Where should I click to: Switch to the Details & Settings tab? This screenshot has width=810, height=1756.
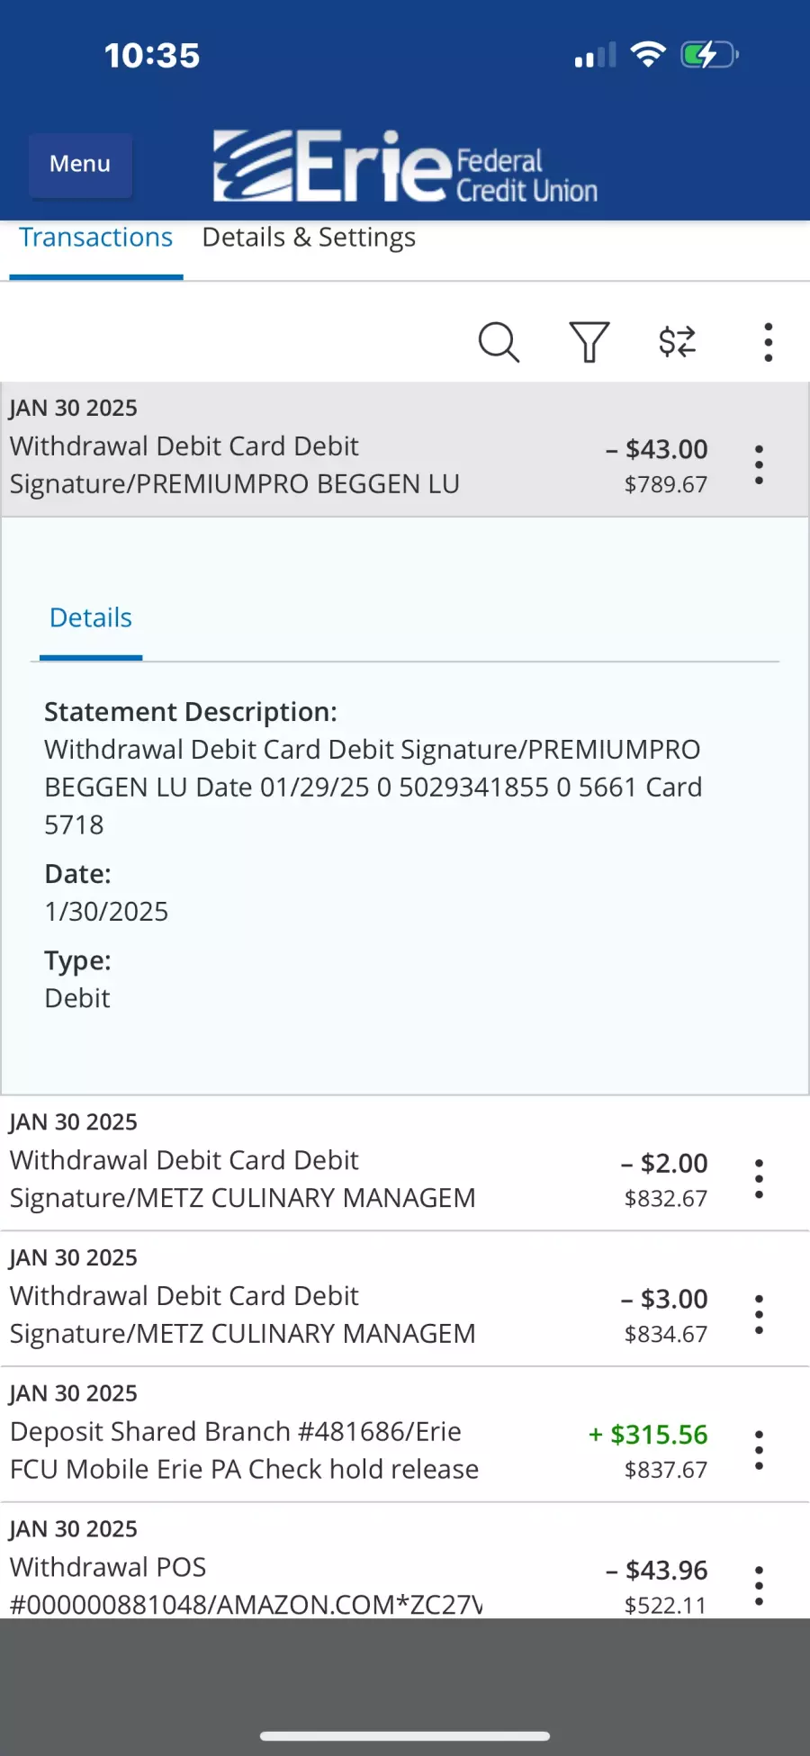(x=309, y=238)
